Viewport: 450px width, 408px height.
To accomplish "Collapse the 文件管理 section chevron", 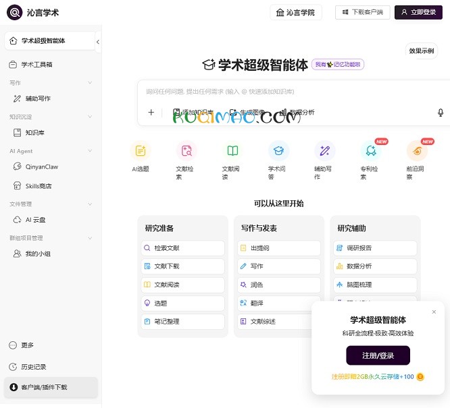I will (90, 204).
